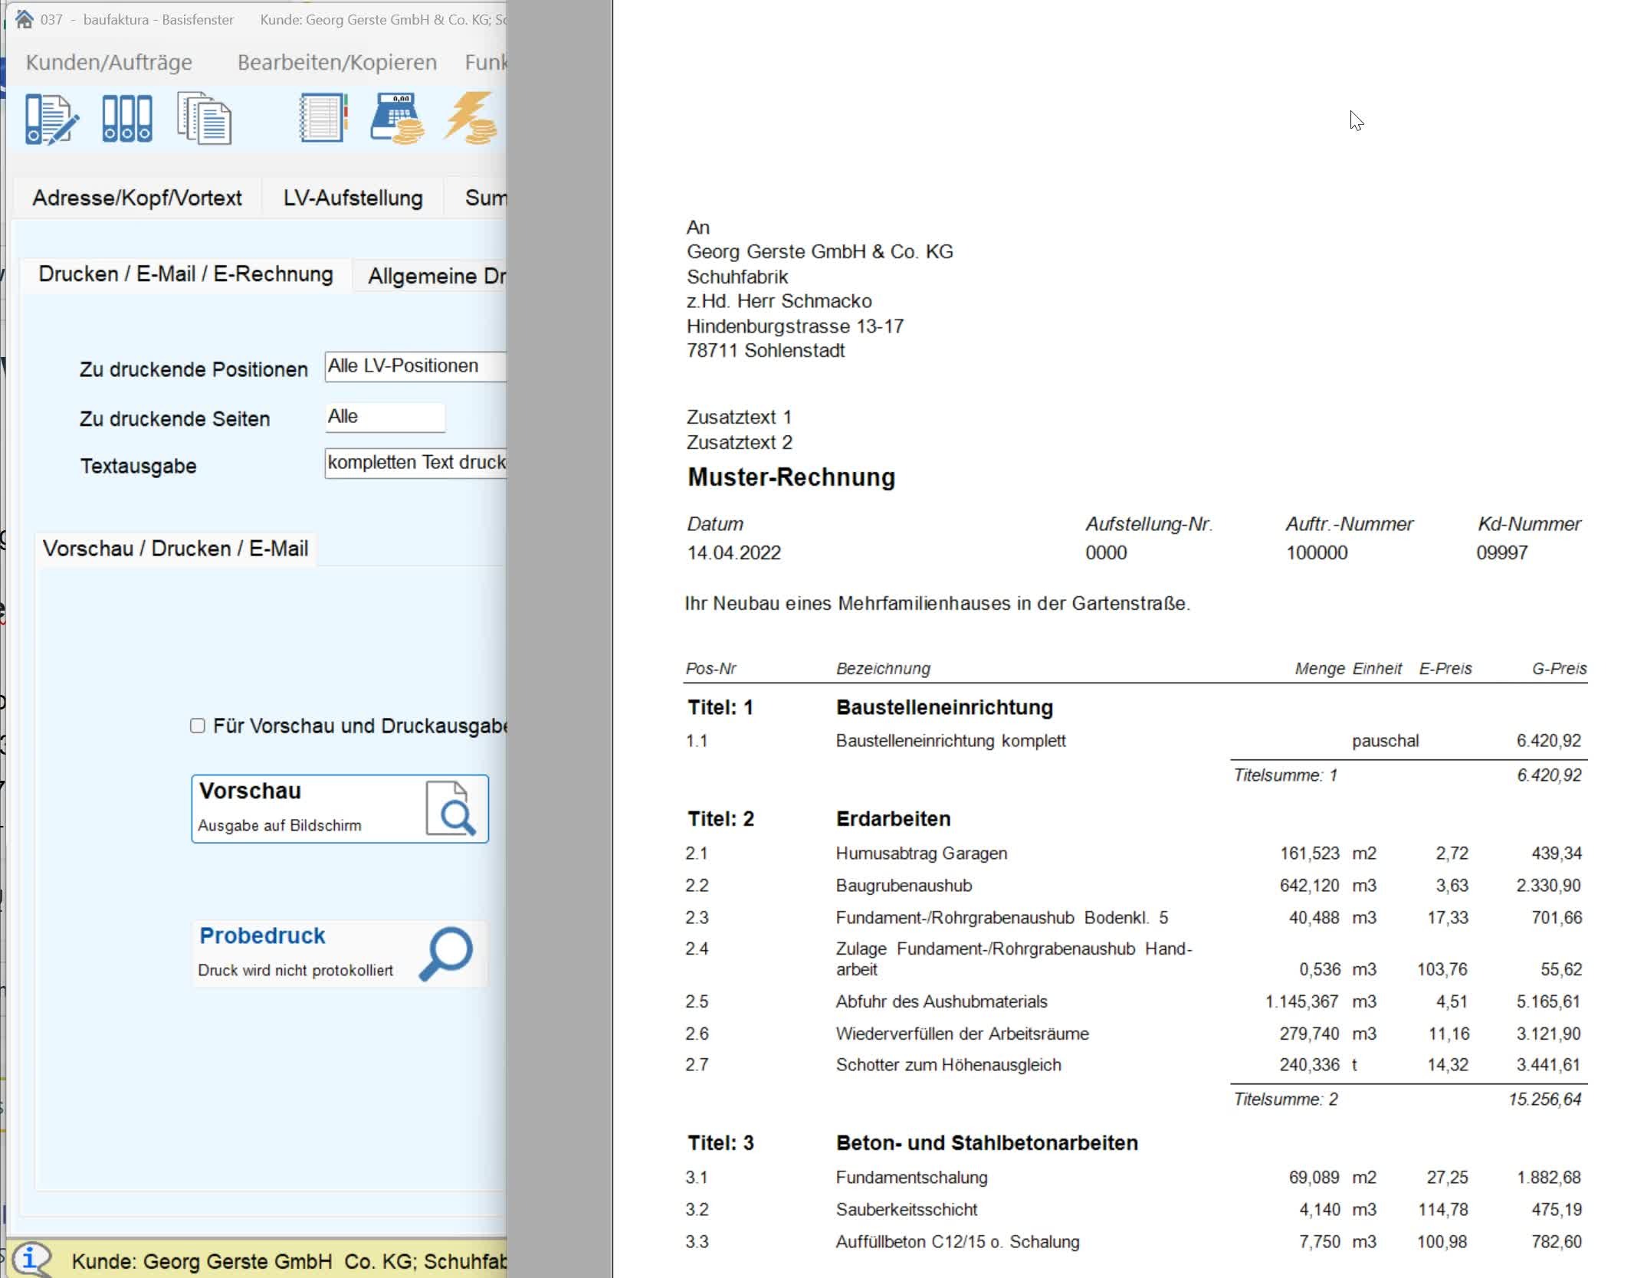Image resolution: width=1634 pixels, height=1278 pixels.
Task: Switch to the LV-Aufstellung tab
Action: click(353, 198)
